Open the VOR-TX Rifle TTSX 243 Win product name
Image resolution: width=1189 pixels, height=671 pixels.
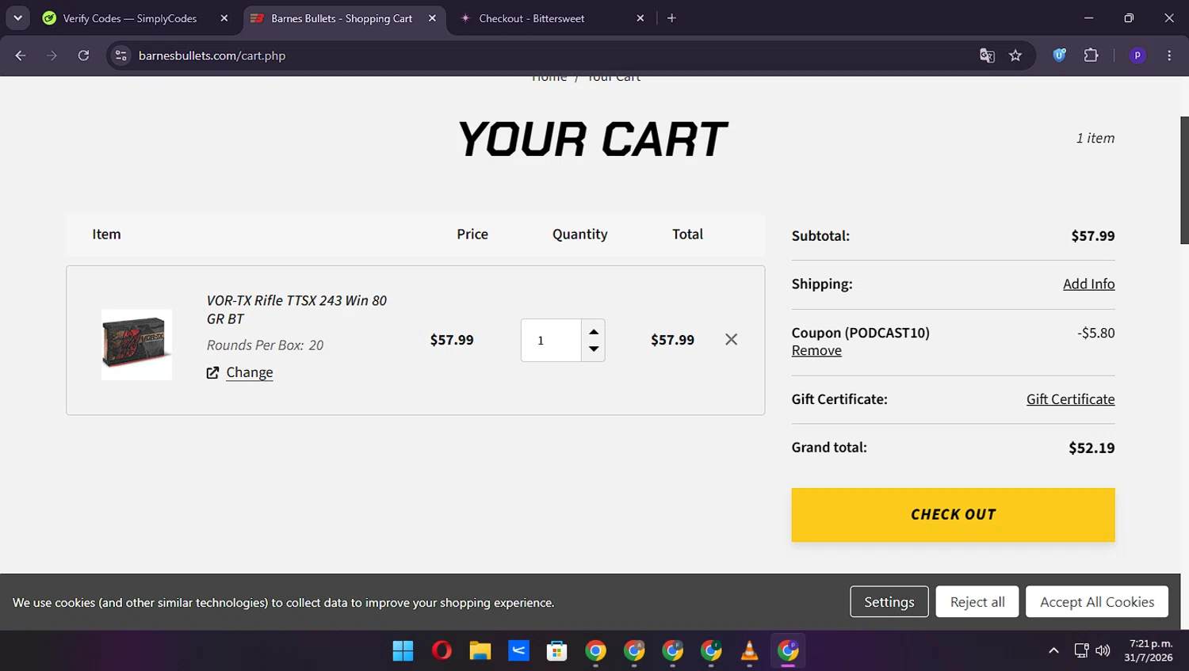click(x=296, y=310)
